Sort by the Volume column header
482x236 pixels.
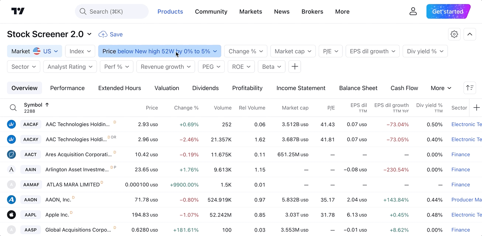click(x=223, y=108)
